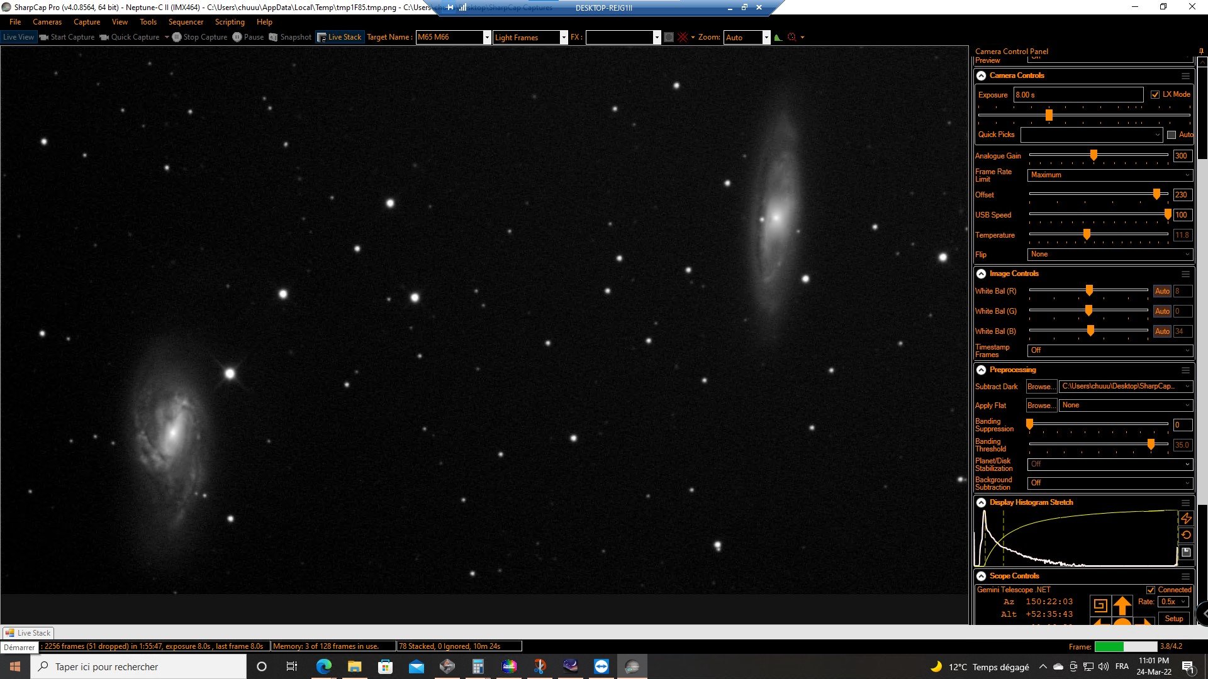Open the Flip dropdown

1110,254
